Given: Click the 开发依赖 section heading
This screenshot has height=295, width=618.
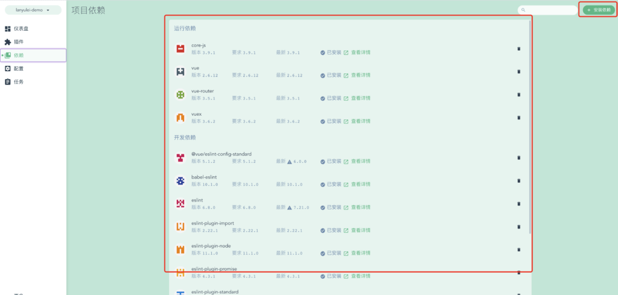Looking at the screenshot, I should click(x=185, y=138).
